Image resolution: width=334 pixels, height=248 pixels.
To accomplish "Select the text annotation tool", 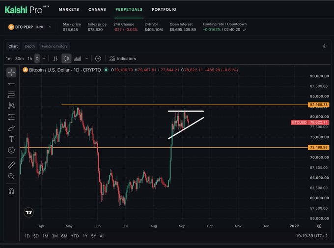I will pyautogui.click(x=11, y=139).
